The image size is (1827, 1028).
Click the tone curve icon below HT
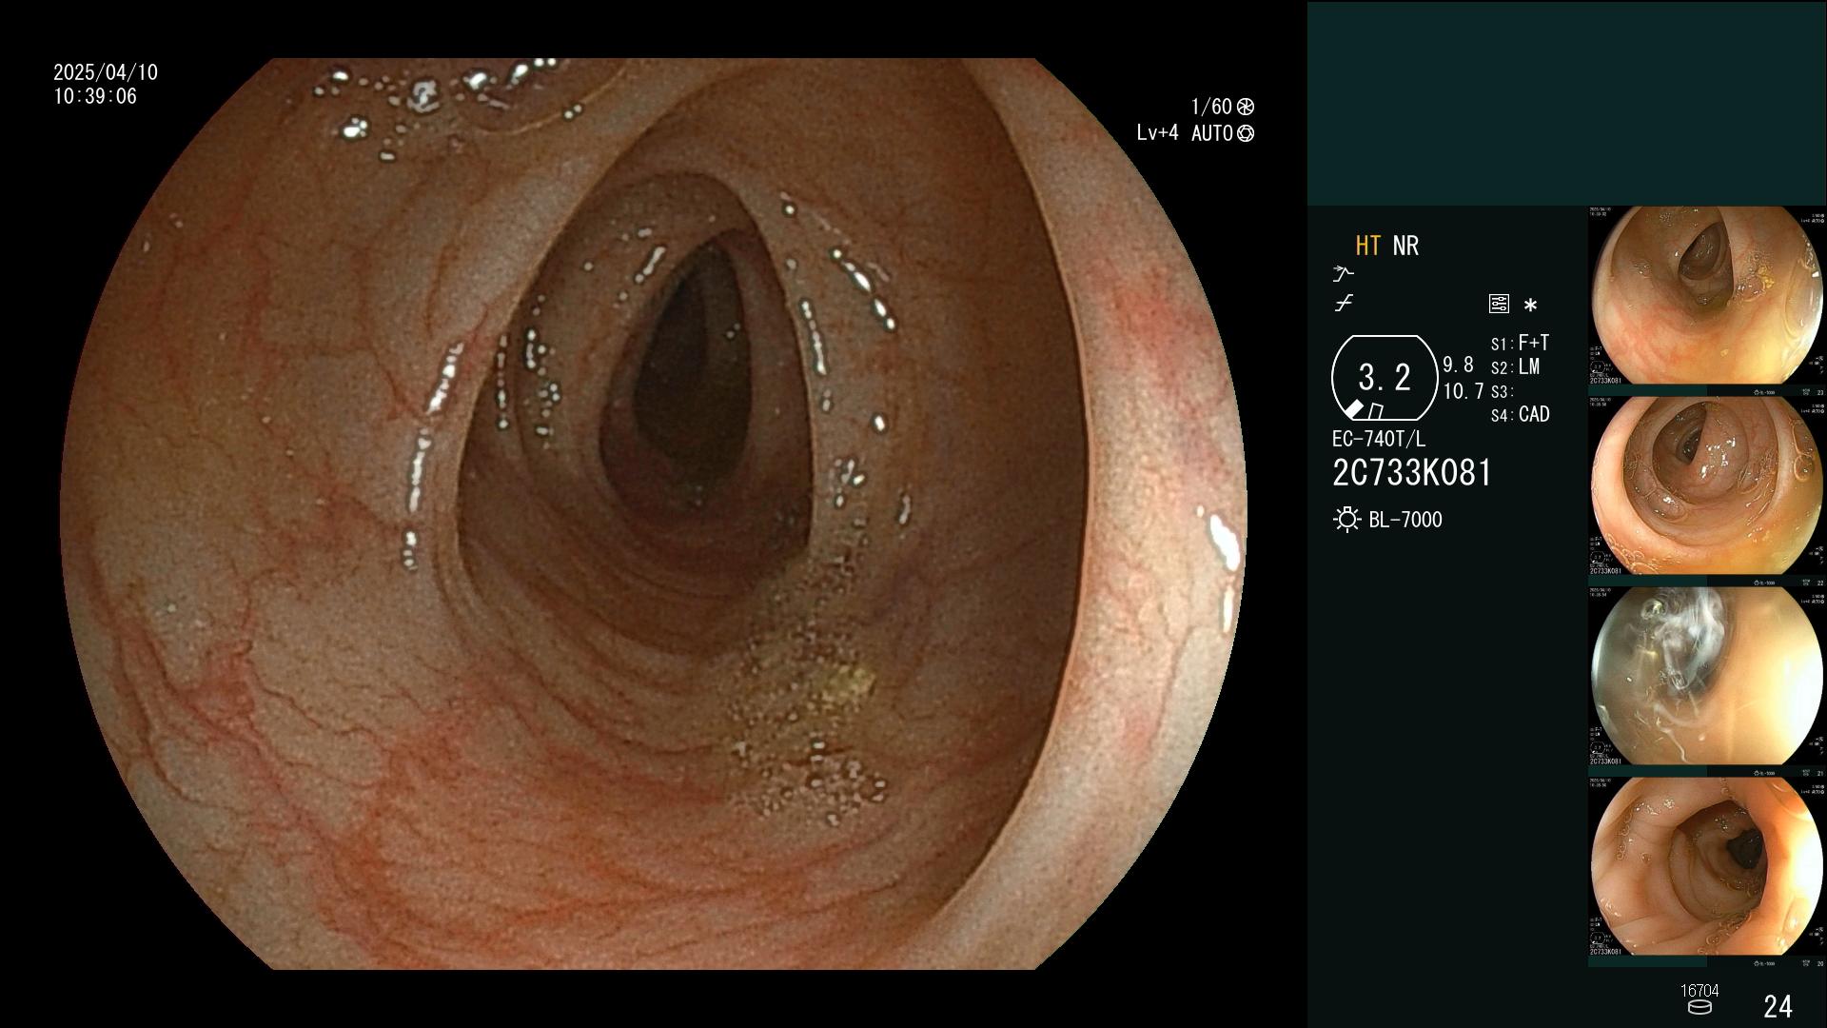point(1344,304)
